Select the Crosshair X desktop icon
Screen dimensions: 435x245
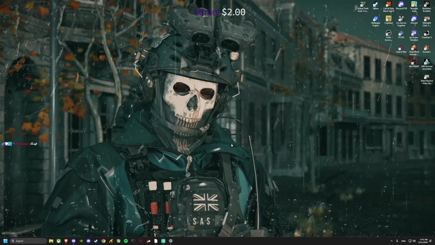click(x=427, y=34)
